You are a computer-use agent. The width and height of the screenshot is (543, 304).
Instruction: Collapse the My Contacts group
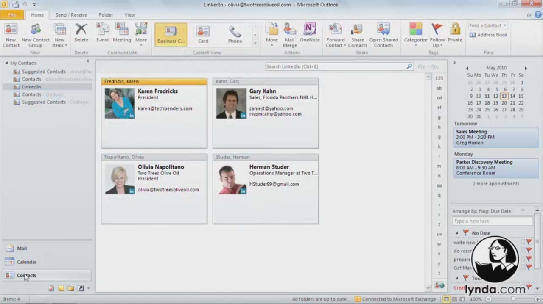click(x=7, y=63)
